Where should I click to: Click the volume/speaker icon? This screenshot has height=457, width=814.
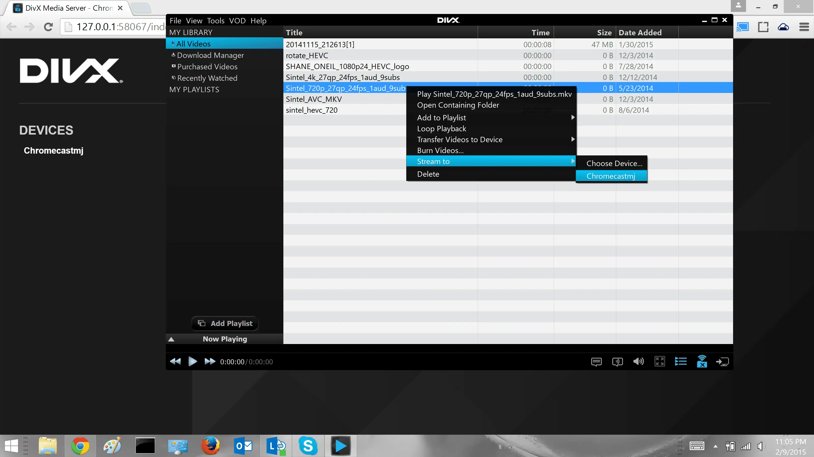[638, 361]
